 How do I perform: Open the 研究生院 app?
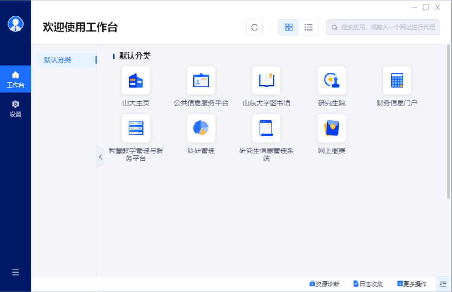pos(332,80)
